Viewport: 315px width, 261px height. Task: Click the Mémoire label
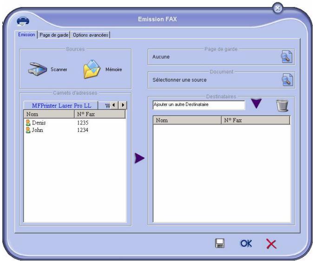pyautogui.click(x=114, y=69)
